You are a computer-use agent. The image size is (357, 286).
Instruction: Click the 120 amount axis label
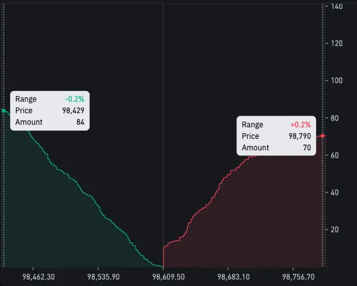point(336,44)
